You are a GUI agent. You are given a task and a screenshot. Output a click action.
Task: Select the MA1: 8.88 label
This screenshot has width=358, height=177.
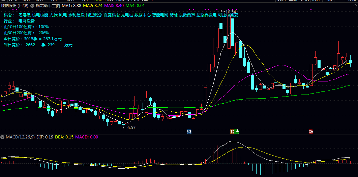71,5
